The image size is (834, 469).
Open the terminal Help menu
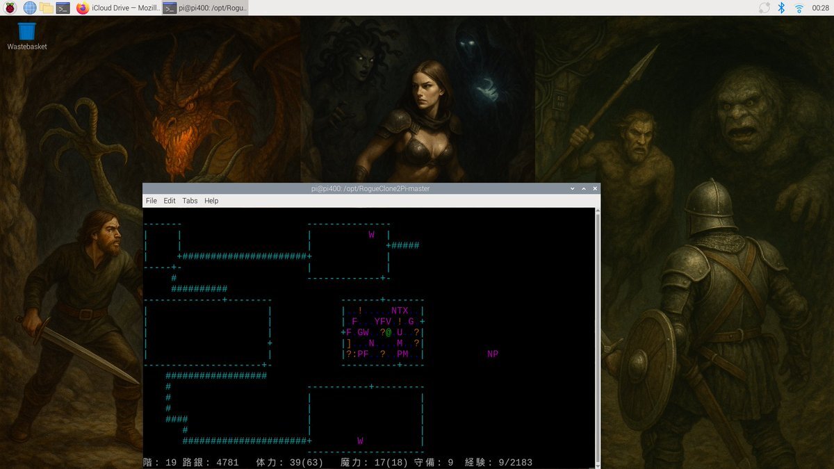pyautogui.click(x=211, y=201)
